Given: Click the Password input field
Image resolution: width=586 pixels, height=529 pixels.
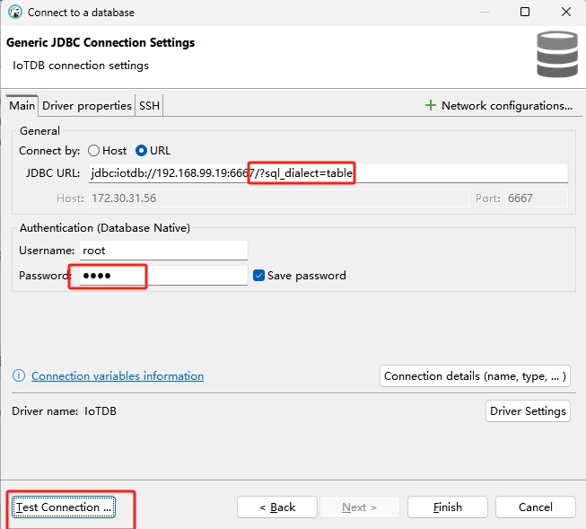Looking at the screenshot, I should click(x=162, y=276).
